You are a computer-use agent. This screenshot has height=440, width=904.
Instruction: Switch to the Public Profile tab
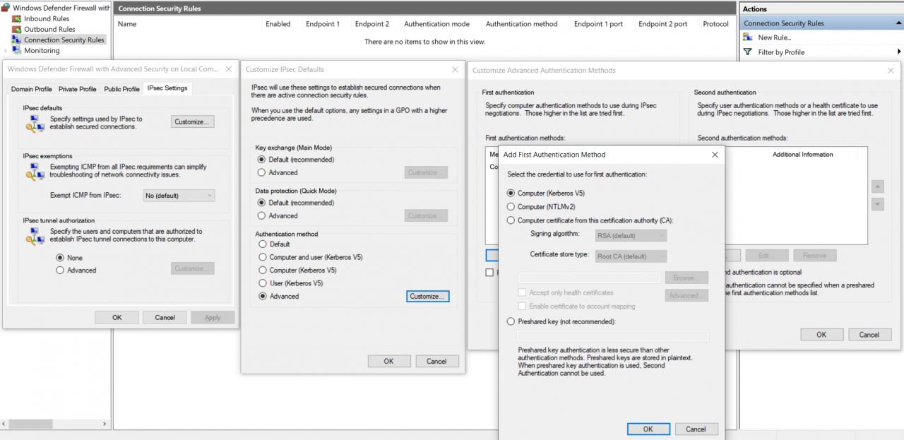121,89
